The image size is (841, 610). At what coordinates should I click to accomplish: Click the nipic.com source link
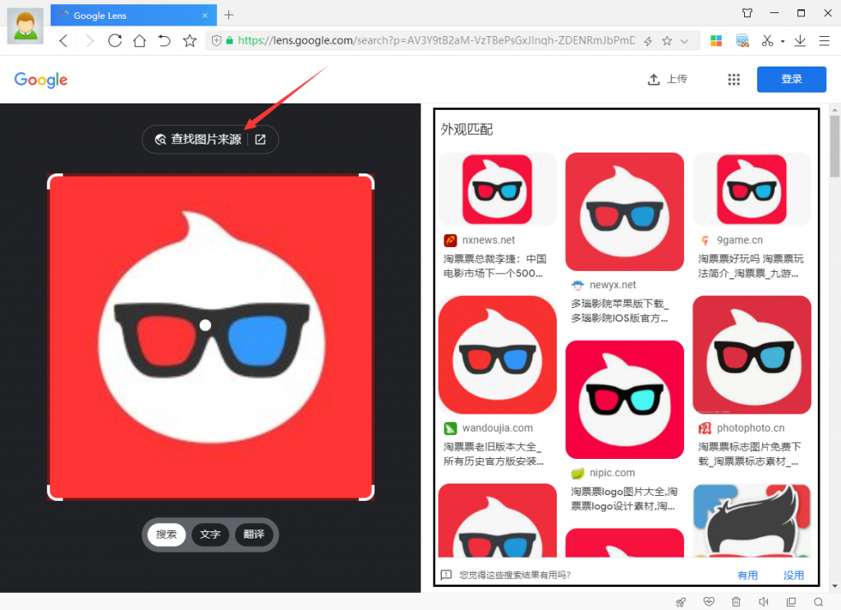coord(612,473)
